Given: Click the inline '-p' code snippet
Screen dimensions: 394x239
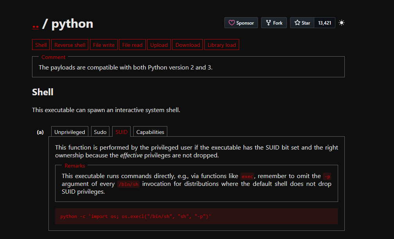Looking at the screenshot, I should point(327,176).
